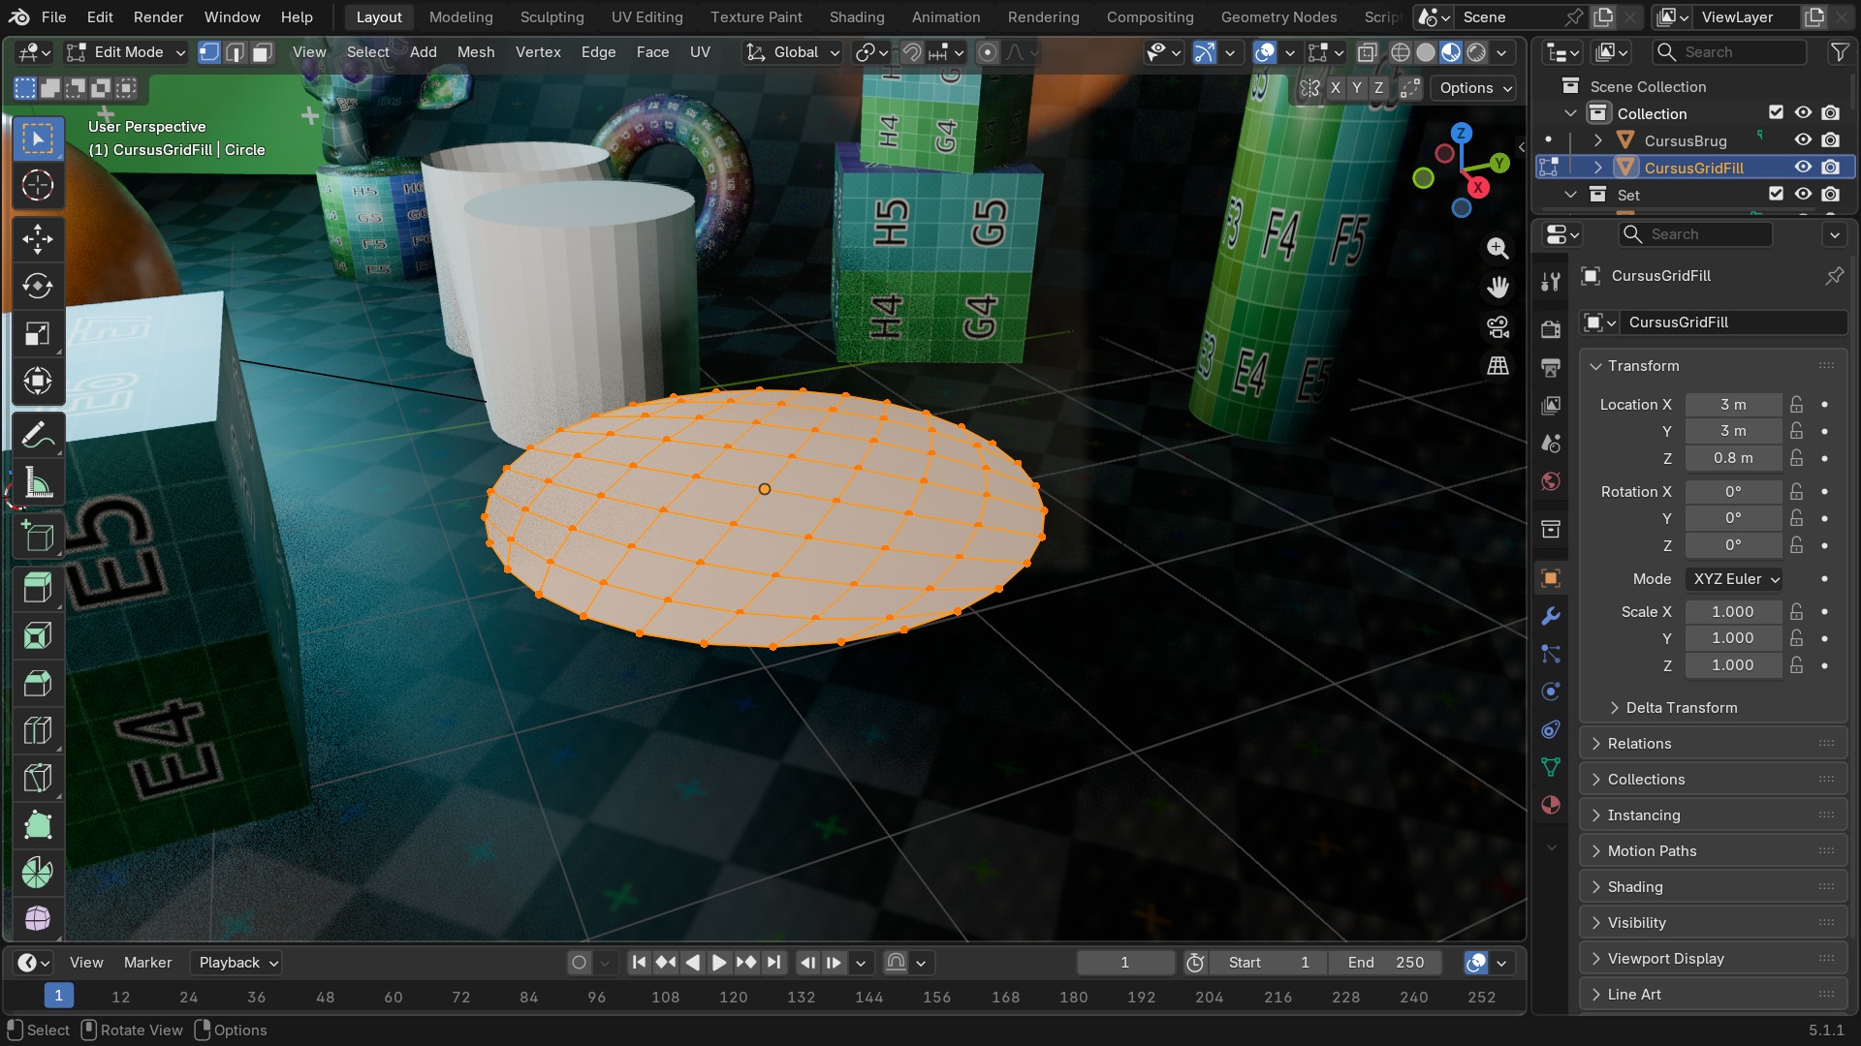
Task: Activate the Scale tool
Action: [38, 334]
